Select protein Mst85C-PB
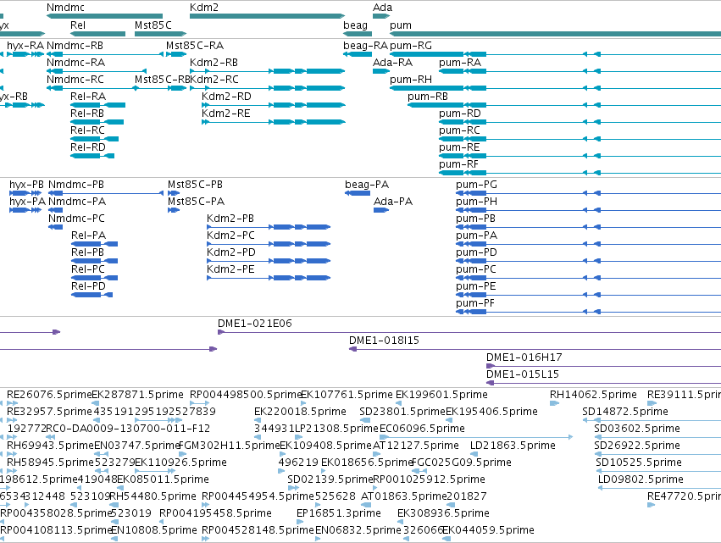Viewport: 721px width, 543px height. 174,194
